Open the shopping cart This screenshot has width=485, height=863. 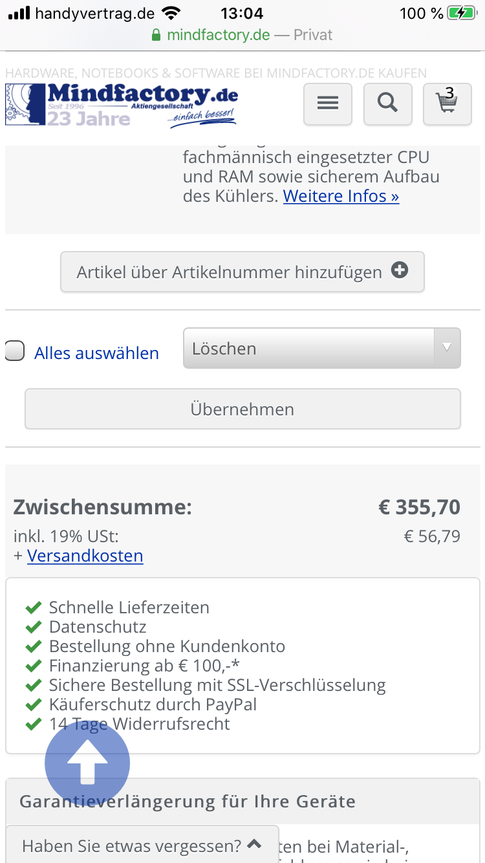[447, 104]
